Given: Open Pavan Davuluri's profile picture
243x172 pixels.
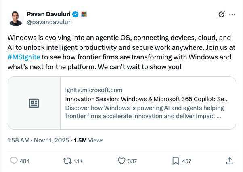Looking at the screenshot, I should pos(16,18).
